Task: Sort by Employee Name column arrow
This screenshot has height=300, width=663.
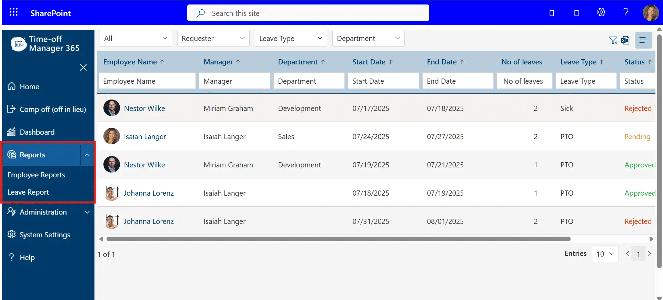Action: [x=162, y=62]
